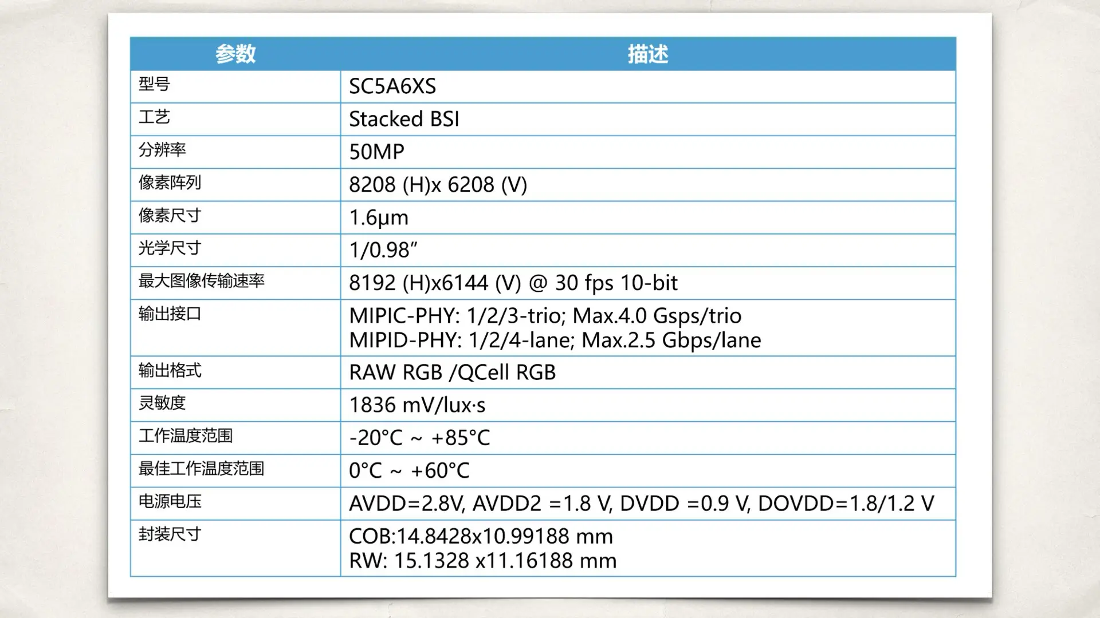
Task: Click the 1836 mV/lux·s sensitivity value
Action: click(x=417, y=405)
